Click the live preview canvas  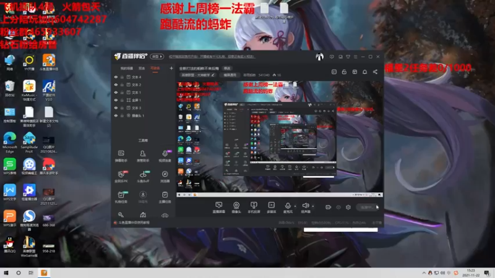point(280,139)
